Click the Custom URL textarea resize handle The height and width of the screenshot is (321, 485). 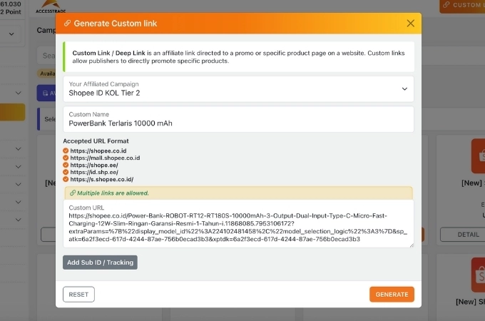click(x=411, y=245)
